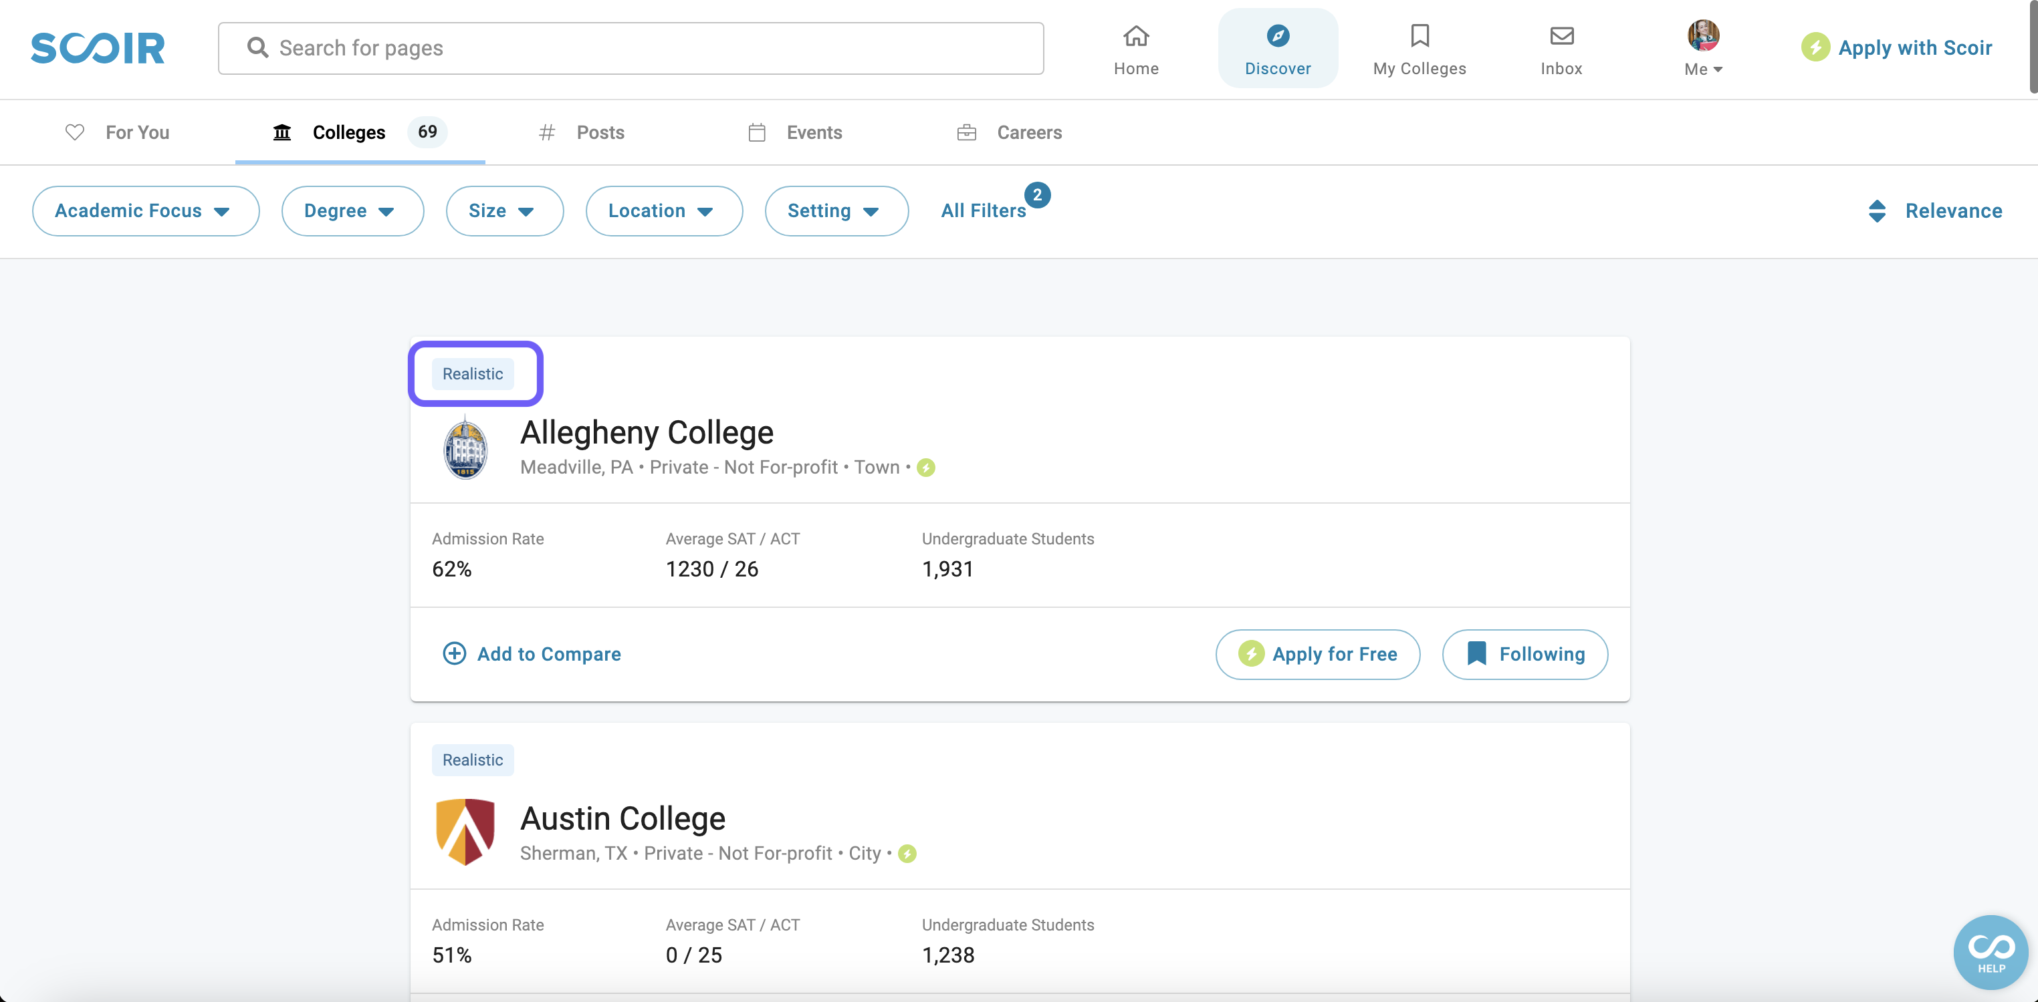Screen dimensions: 2038x1002
Task: Click Apply for Free button
Action: (x=1317, y=654)
